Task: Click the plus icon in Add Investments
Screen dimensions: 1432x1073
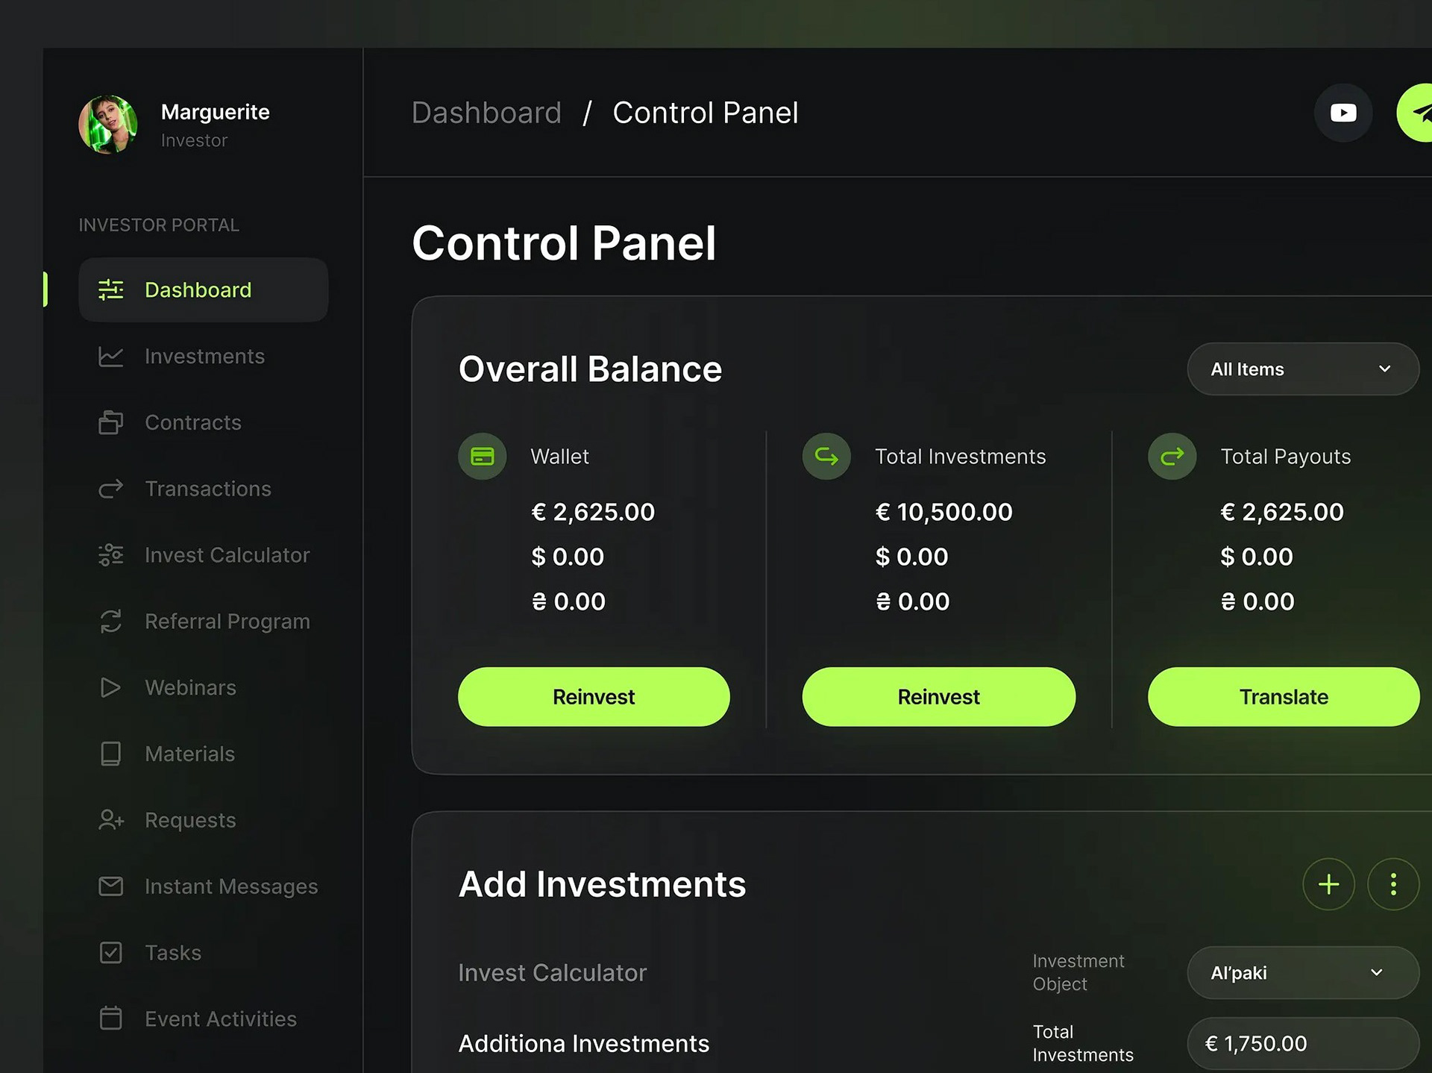Action: (x=1328, y=884)
